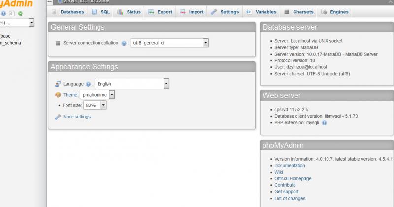Click the help icon next to Language

click(88, 84)
